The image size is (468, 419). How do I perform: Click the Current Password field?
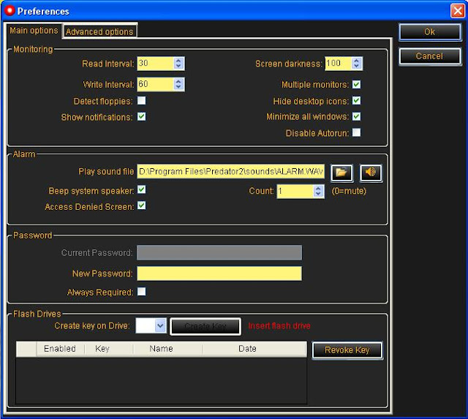pos(219,252)
